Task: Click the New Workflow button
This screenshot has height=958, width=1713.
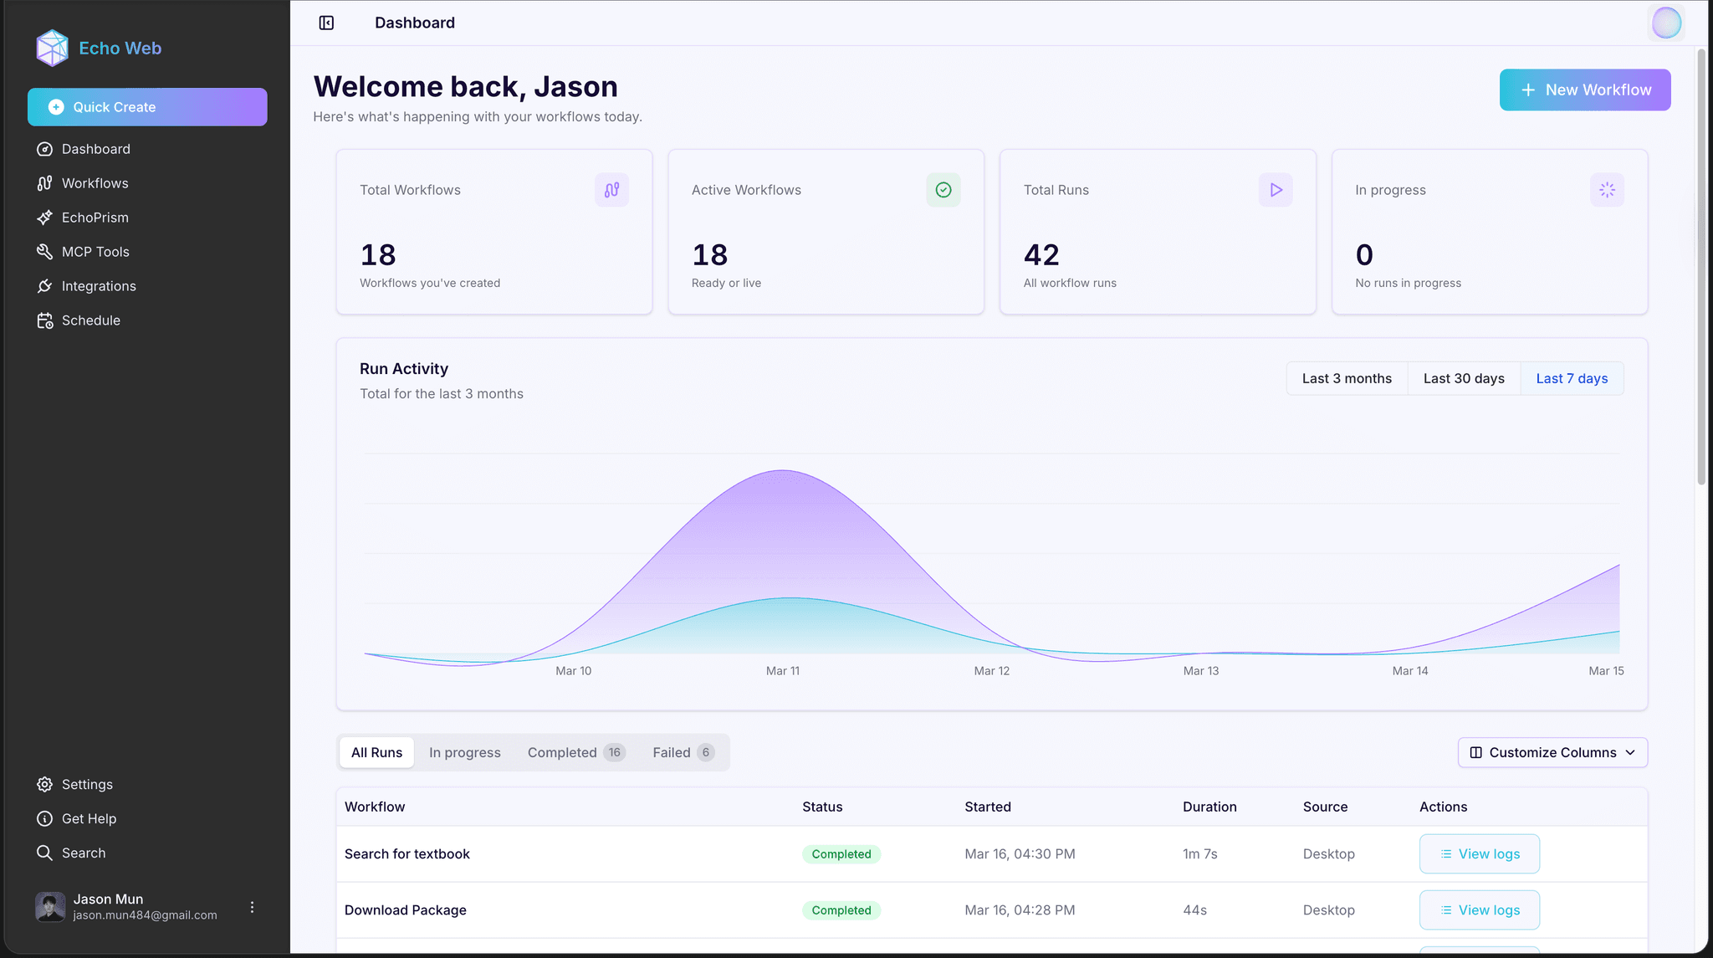Action: 1584,90
